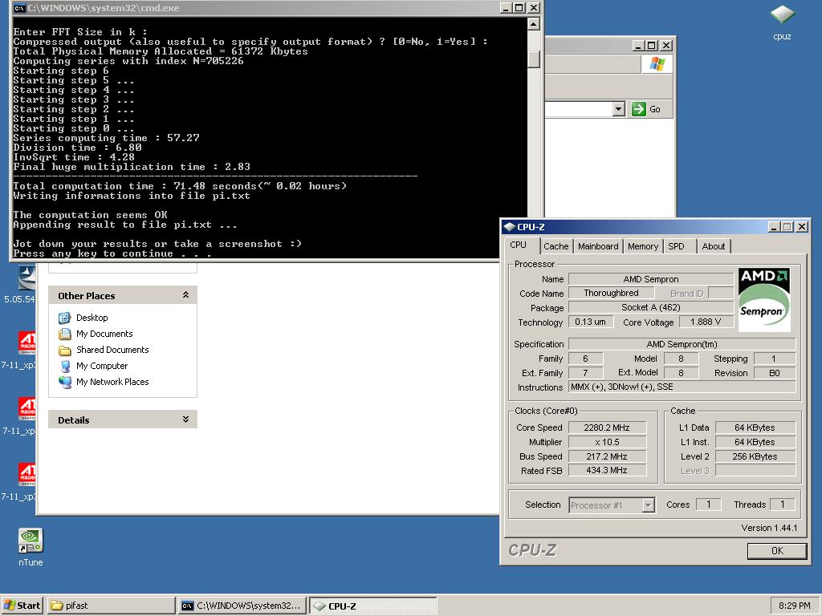Click the L1 Data value 64 KBytes
The height and width of the screenshot is (616, 822).
click(x=755, y=428)
